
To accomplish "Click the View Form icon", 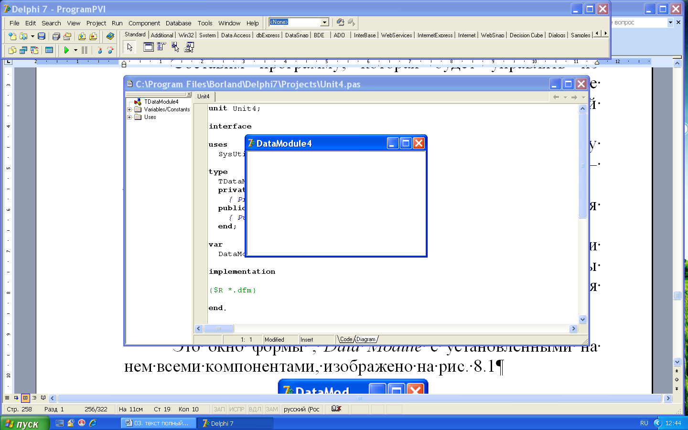I will coord(23,50).
